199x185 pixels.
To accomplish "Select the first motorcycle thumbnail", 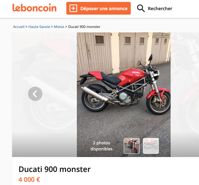I will pyautogui.click(x=132, y=146).
